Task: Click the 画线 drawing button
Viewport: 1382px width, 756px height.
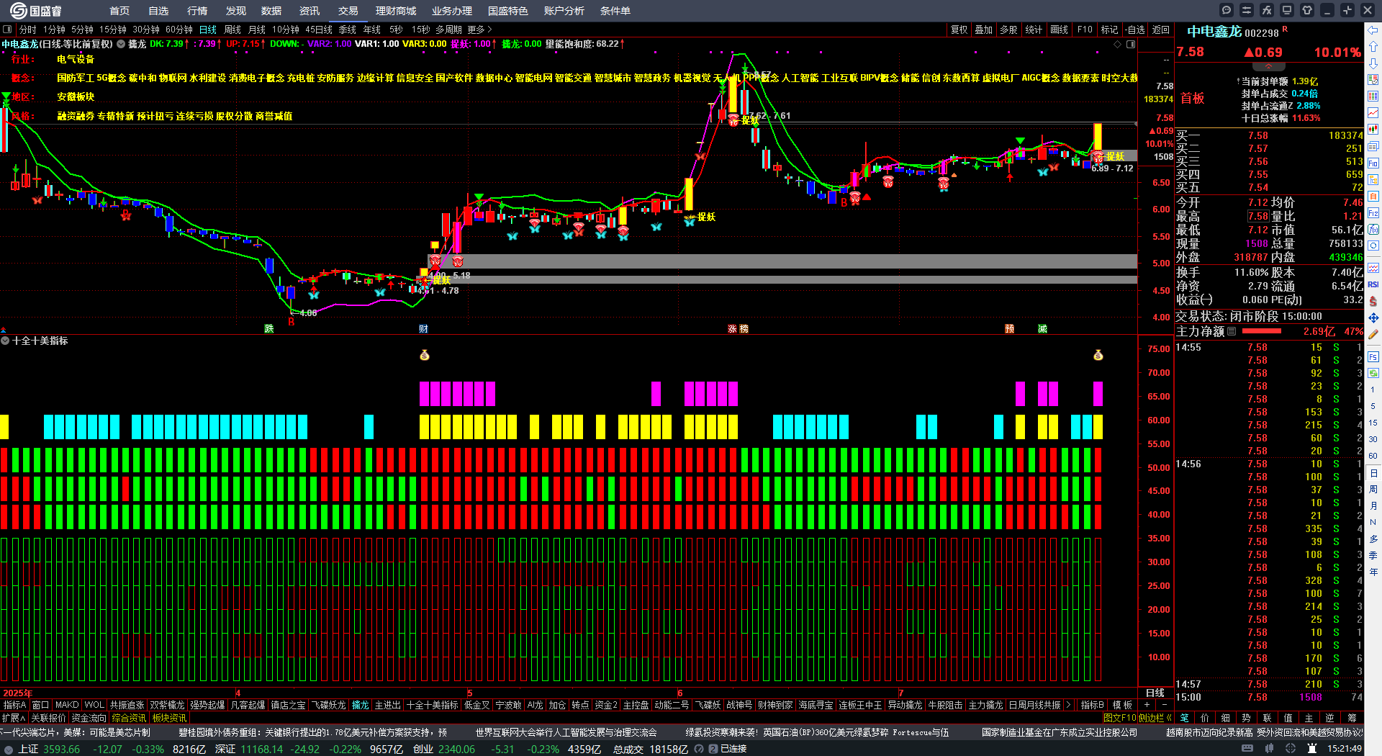Action: point(1059,30)
